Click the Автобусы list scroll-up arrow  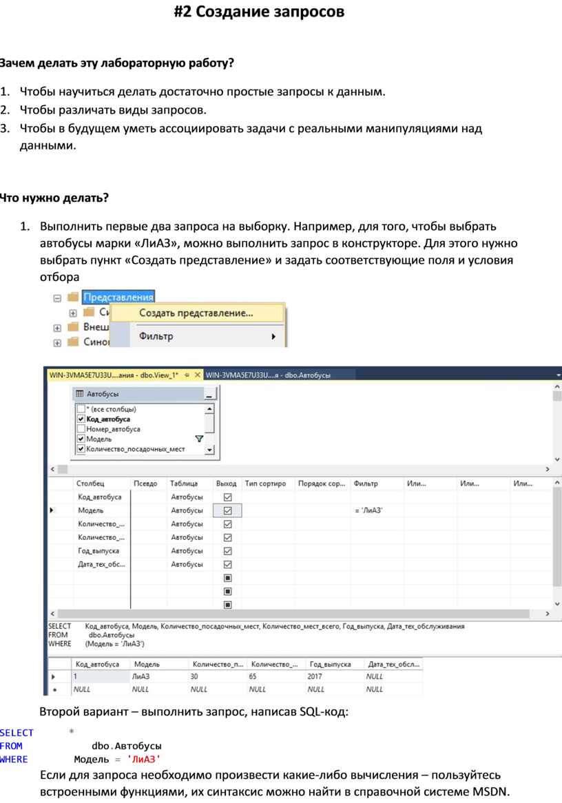coord(209,409)
